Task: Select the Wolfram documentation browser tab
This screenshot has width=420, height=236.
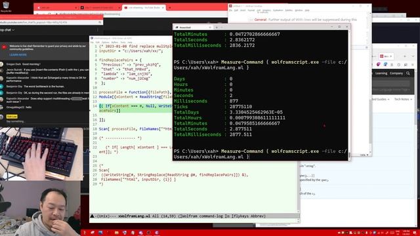Action: point(386,56)
